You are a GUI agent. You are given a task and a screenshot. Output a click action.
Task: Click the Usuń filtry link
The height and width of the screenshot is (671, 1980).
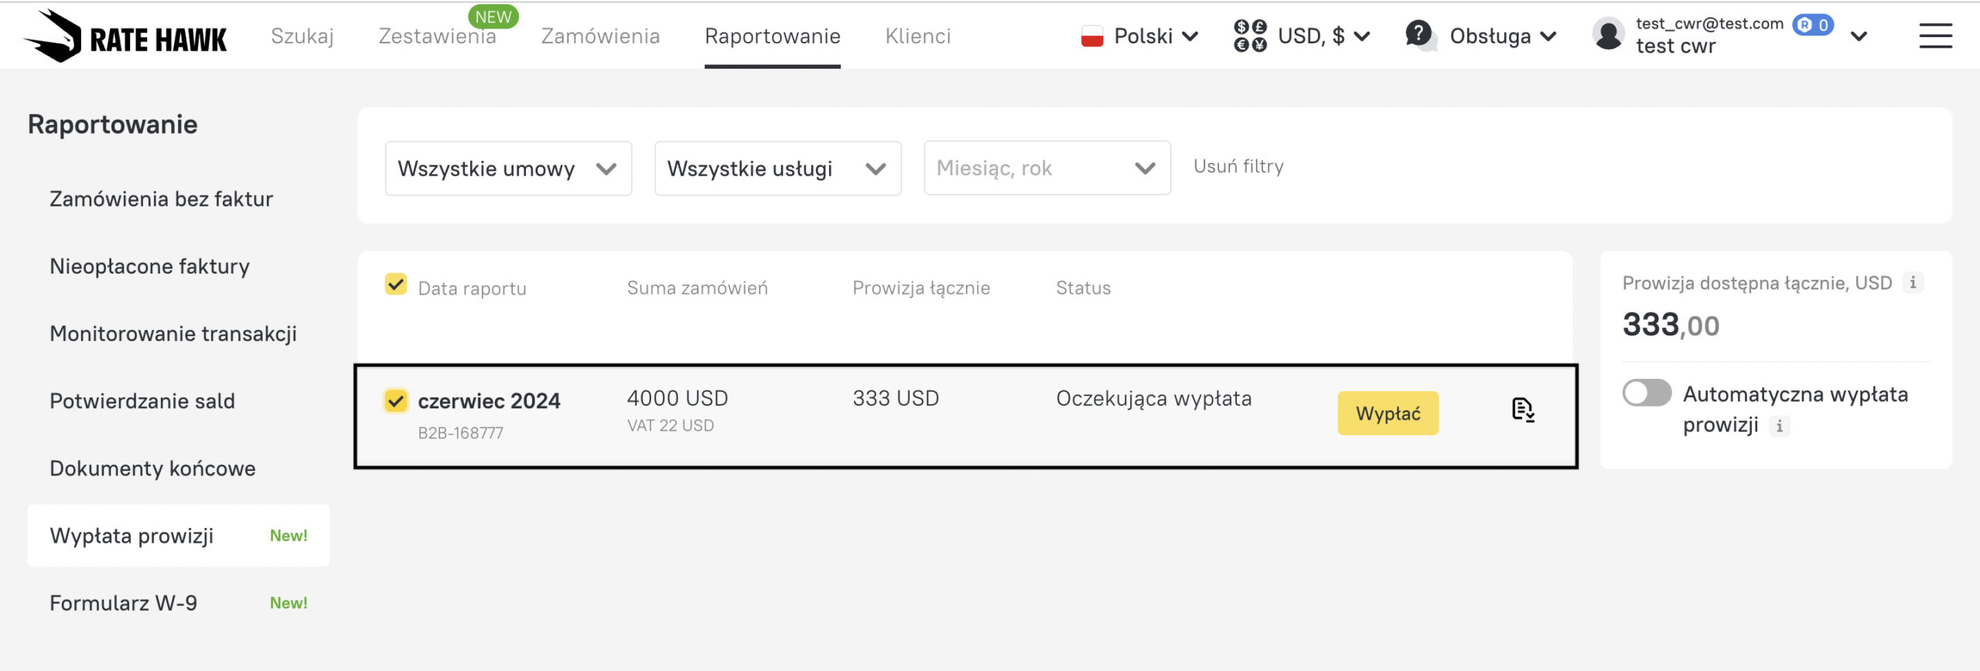[1238, 167]
